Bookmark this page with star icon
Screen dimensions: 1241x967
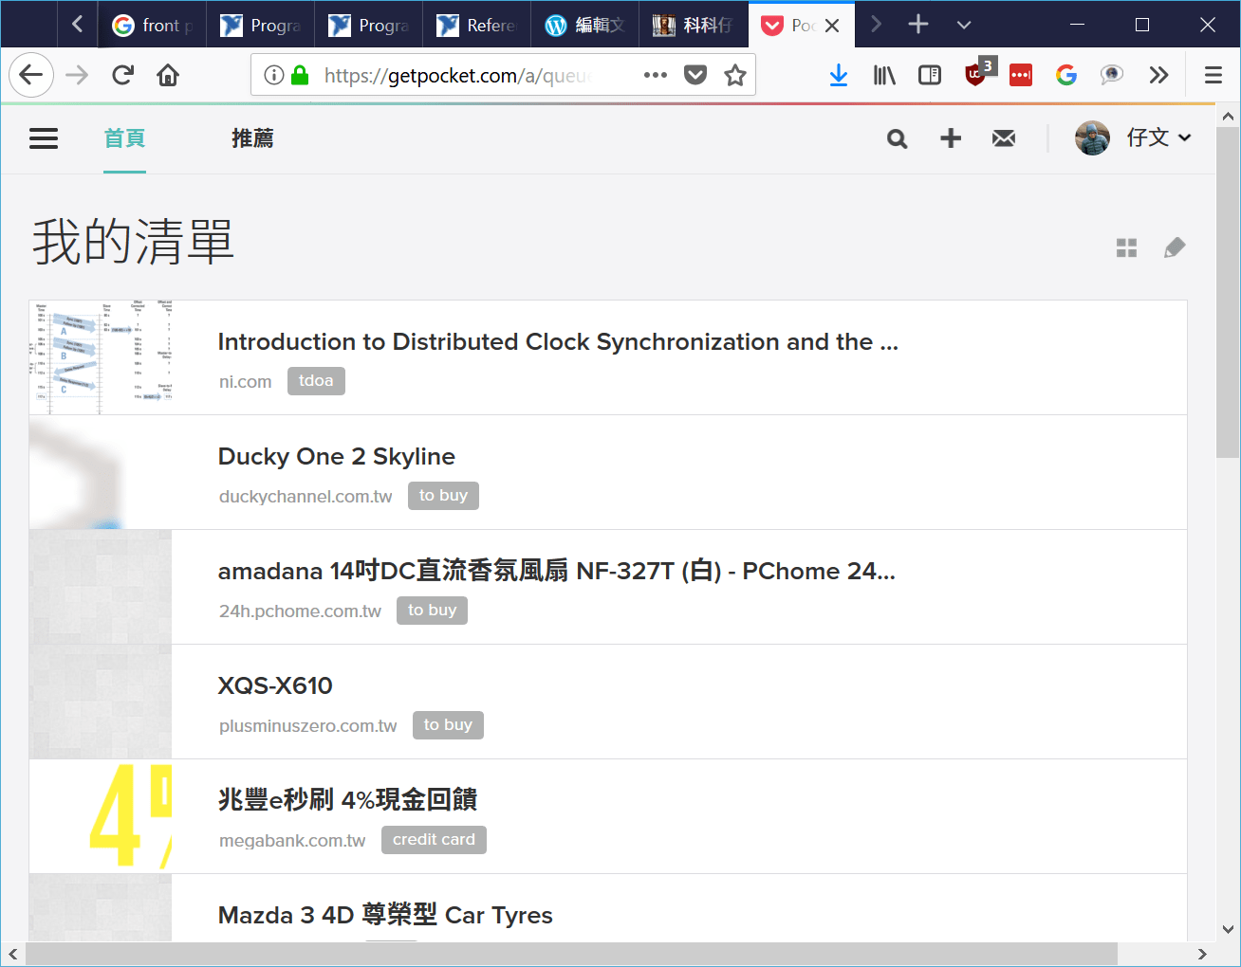coord(735,75)
